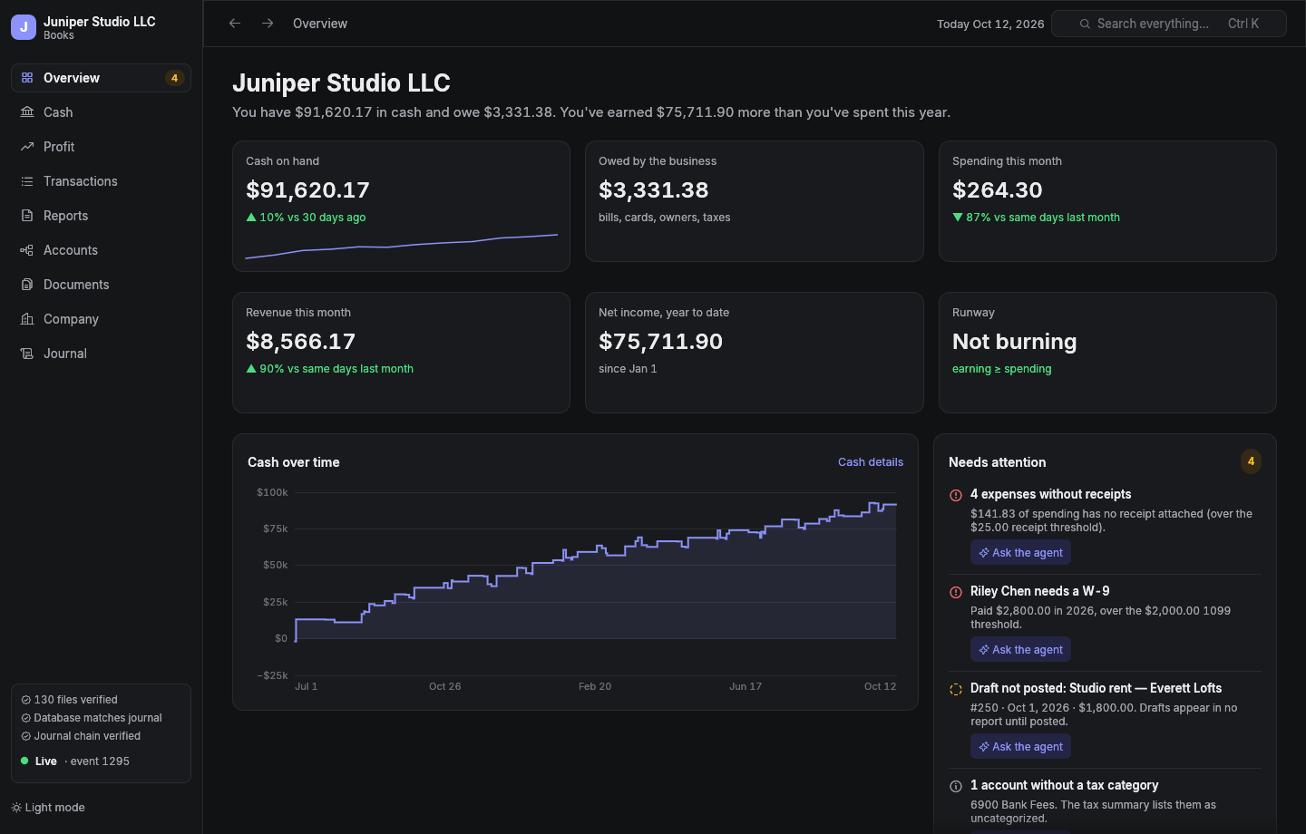Image resolution: width=1306 pixels, height=834 pixels.
Task: Click the Transactions list icon
Action: click(x=27, y=181)
